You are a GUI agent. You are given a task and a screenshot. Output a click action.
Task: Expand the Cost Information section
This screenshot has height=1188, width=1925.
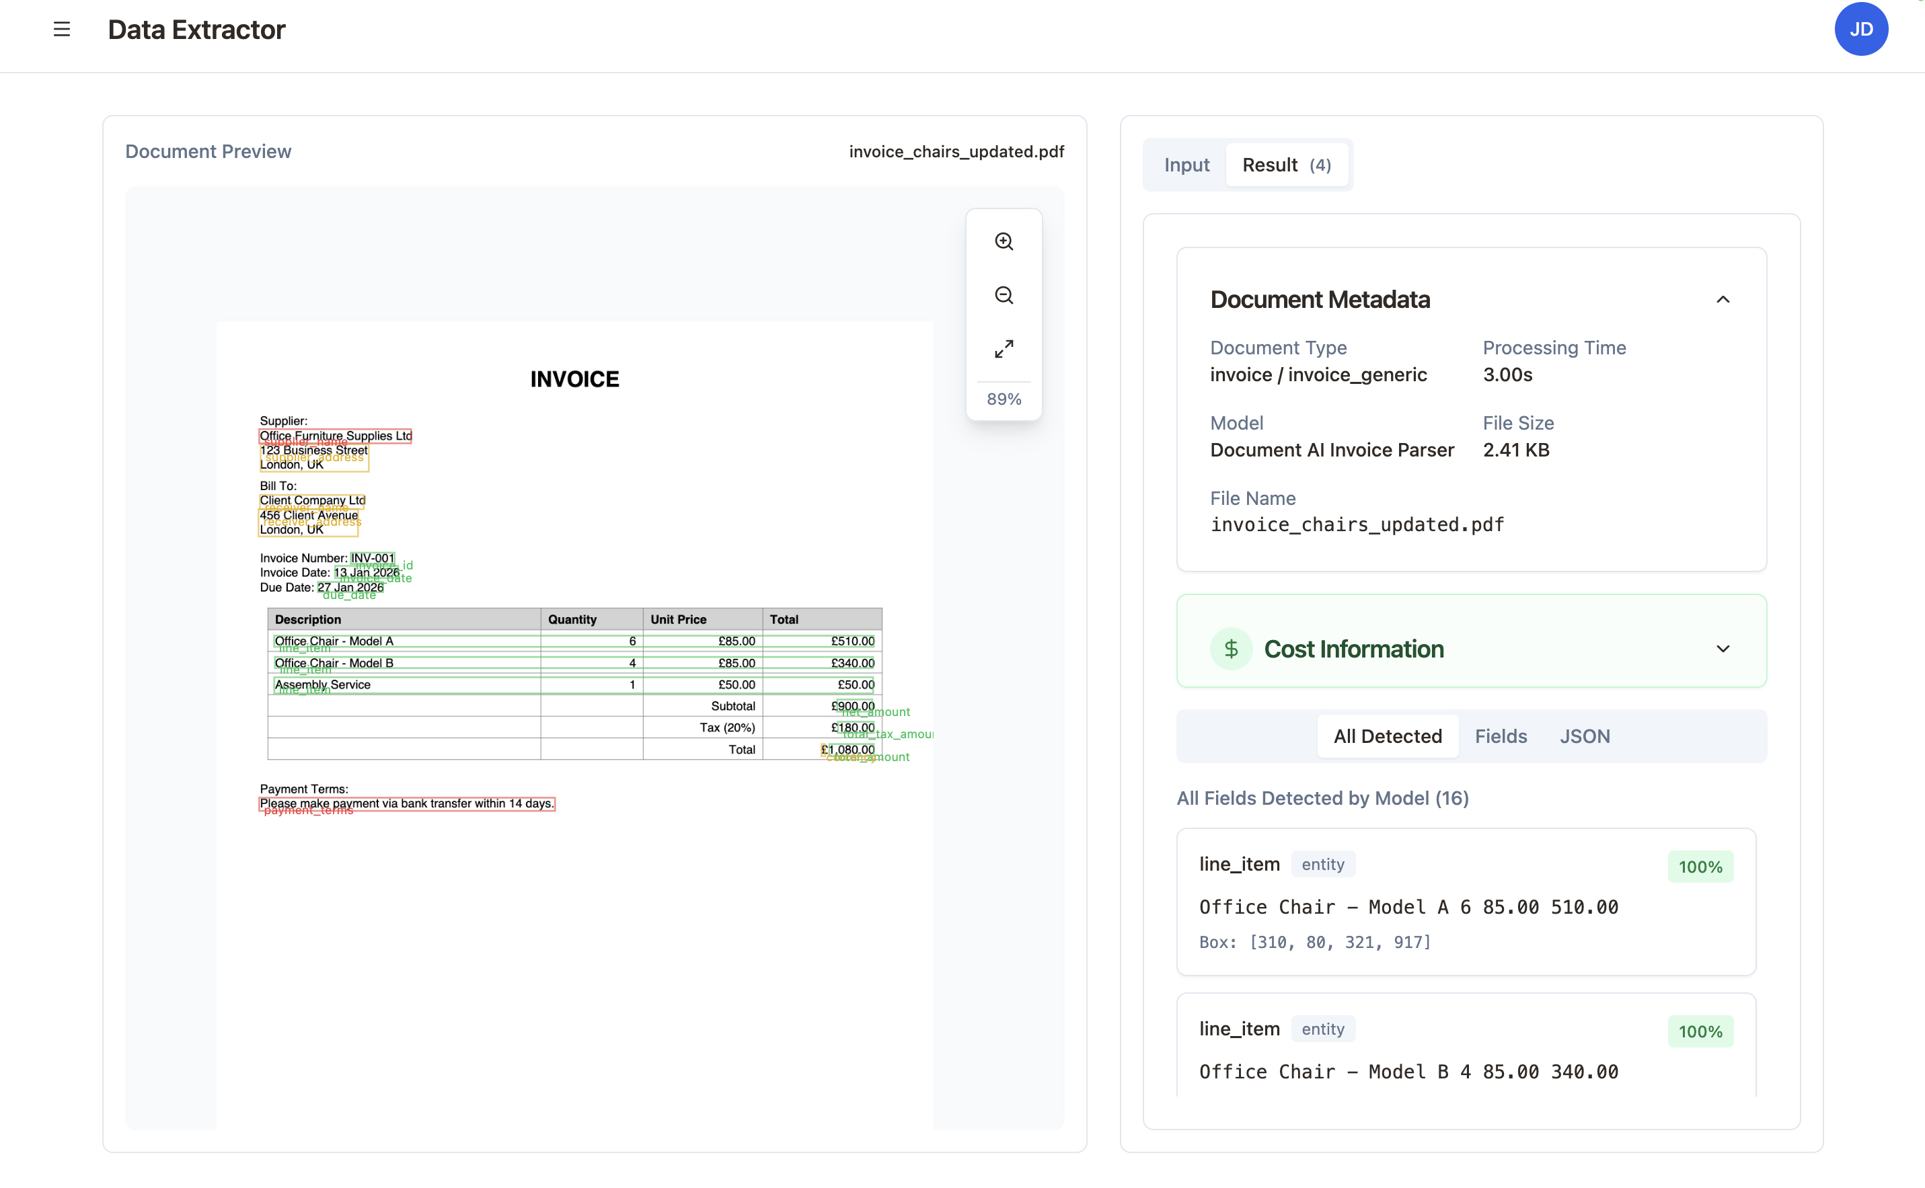pos(1723,649)
